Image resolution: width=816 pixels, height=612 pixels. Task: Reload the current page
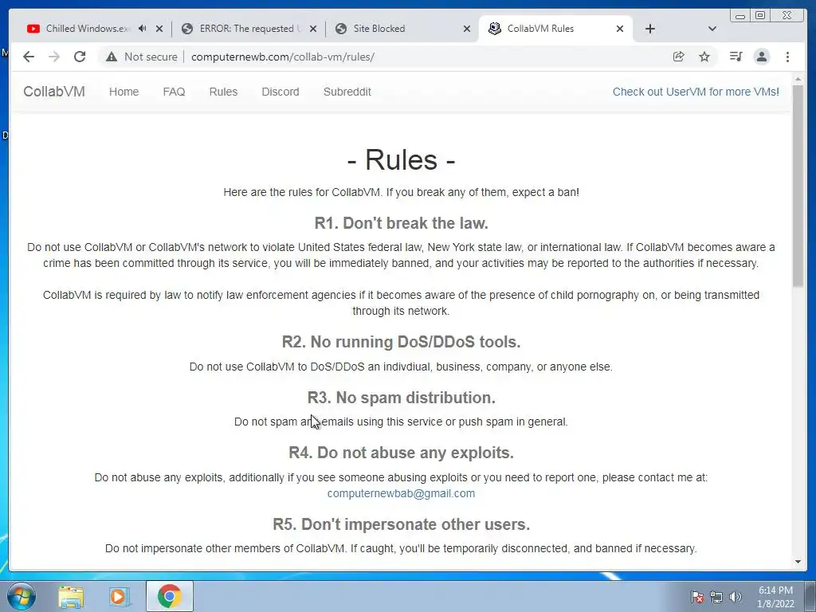point(80,57)
